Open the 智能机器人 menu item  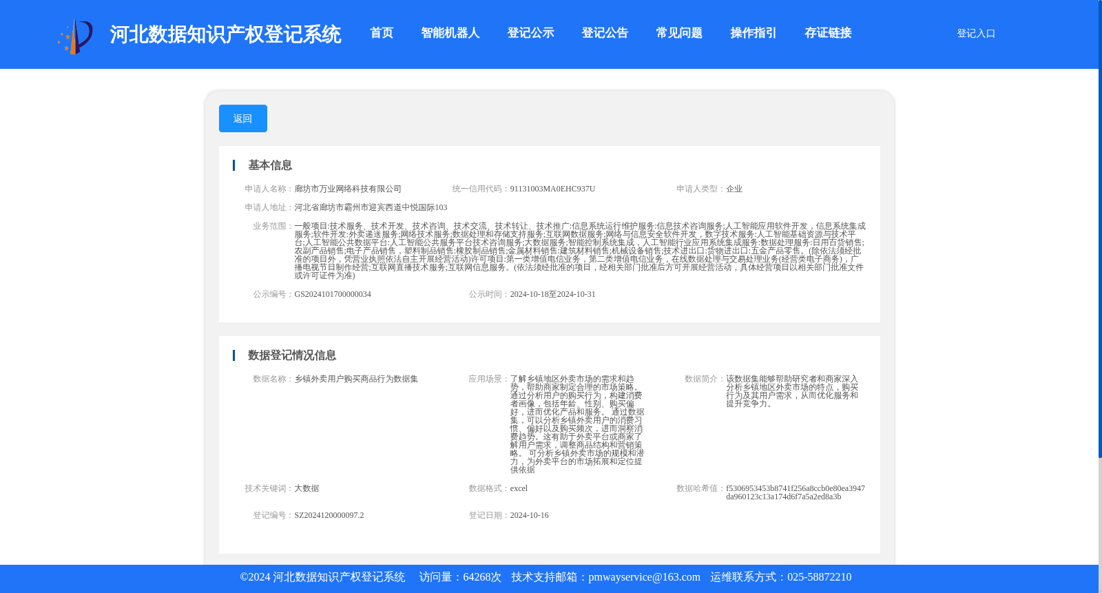[x=450, y=33]
